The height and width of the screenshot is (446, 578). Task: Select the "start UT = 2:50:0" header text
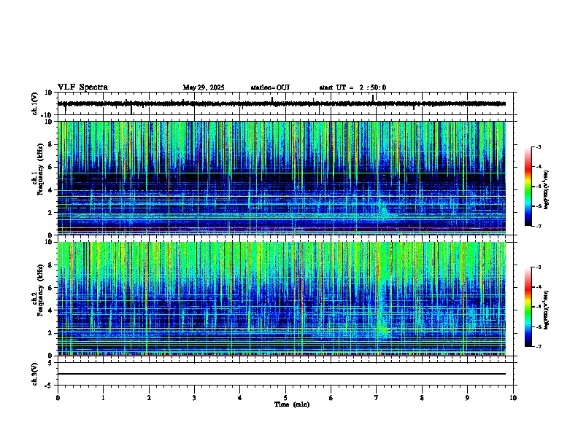point(352,87)
